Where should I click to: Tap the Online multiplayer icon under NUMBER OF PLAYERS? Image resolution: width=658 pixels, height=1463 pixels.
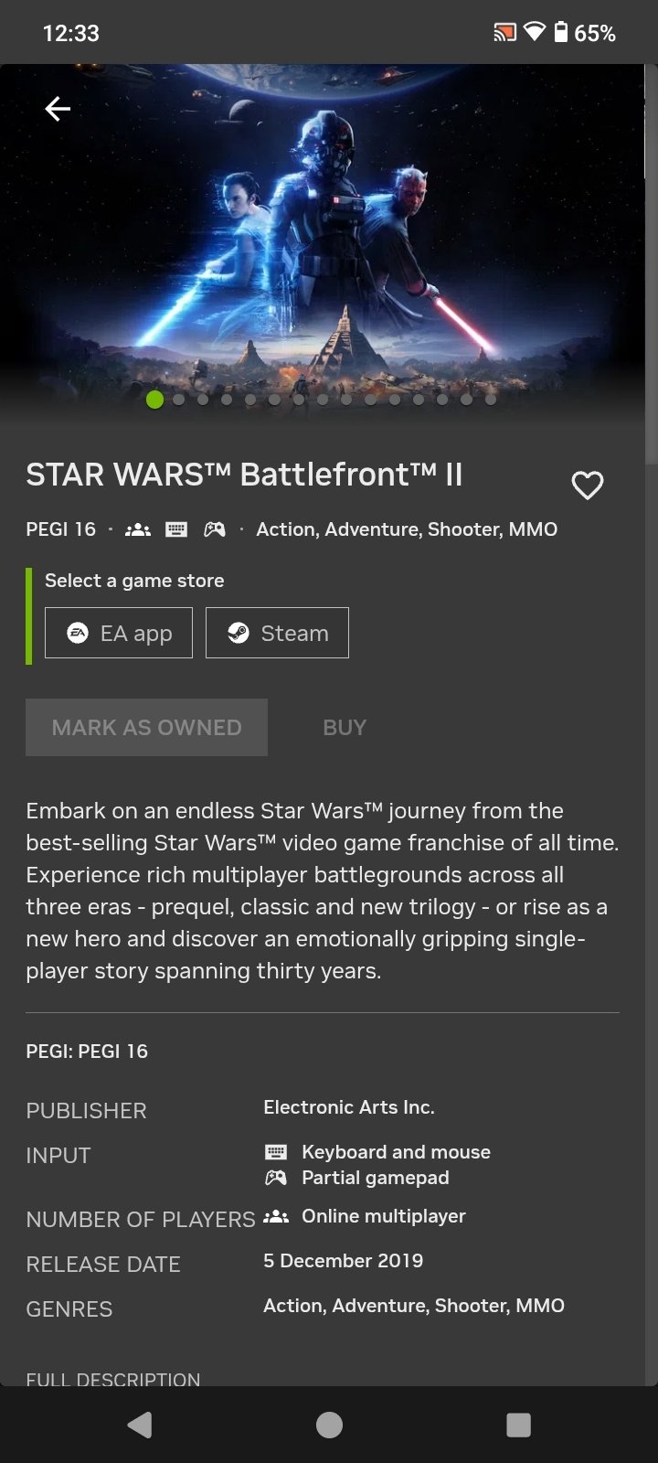[275, 1216]
